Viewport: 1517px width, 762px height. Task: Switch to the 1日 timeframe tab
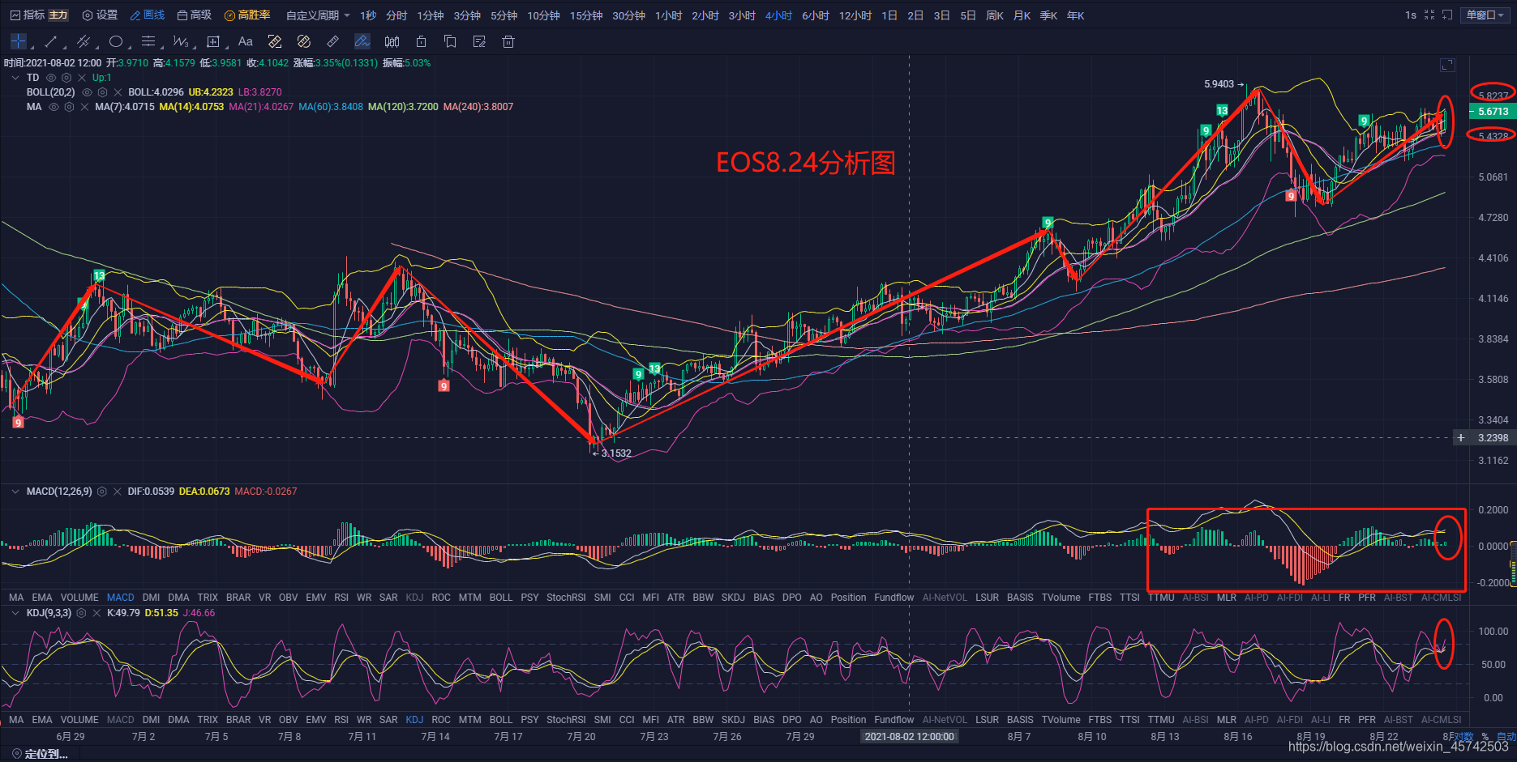(x=889, y=15)
